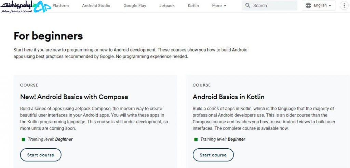Click the intro paragraph starting with Start here
Image resolution: width=350 pixels, height=168 pixels.
coord(130,53)
